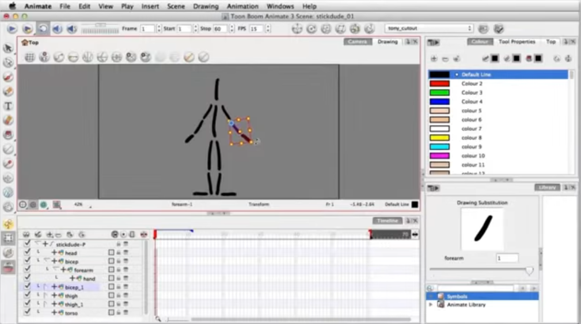The width and height of the screenshot is (581, 324).
Task: Select the arrow Select tool
Action: coord(8,48)
